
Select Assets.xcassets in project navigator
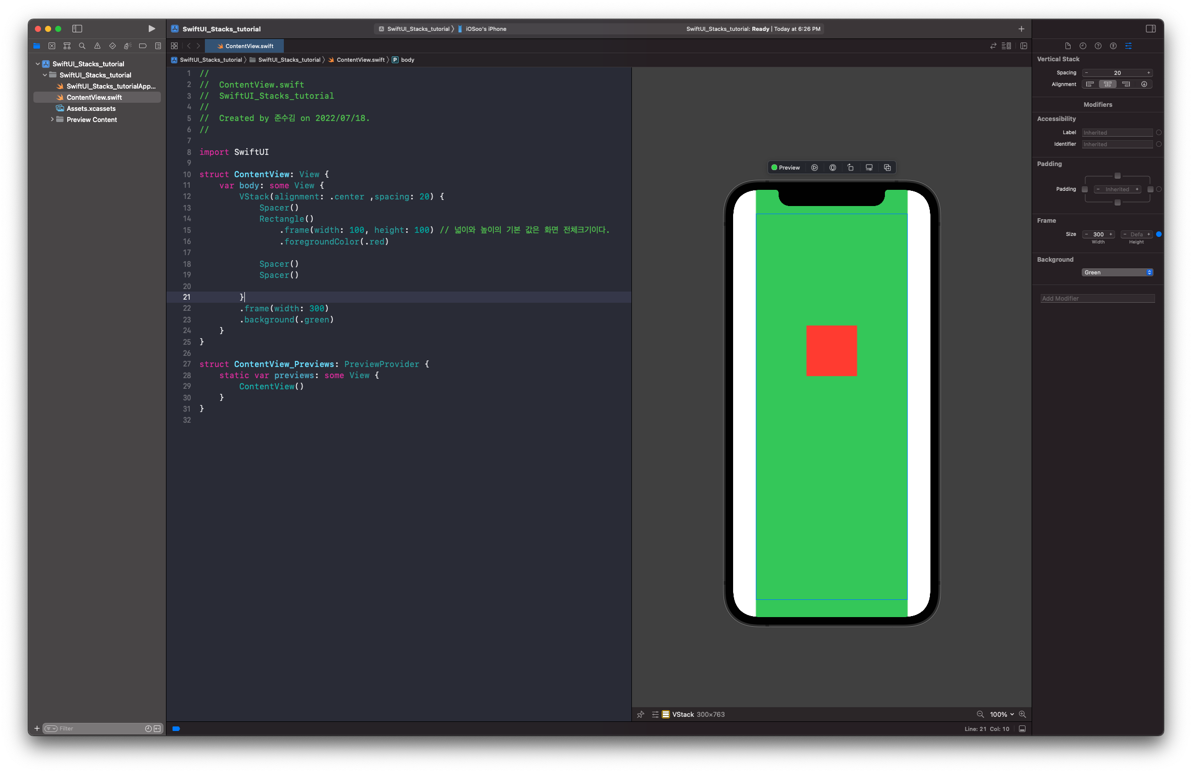[x=91, y=108]
